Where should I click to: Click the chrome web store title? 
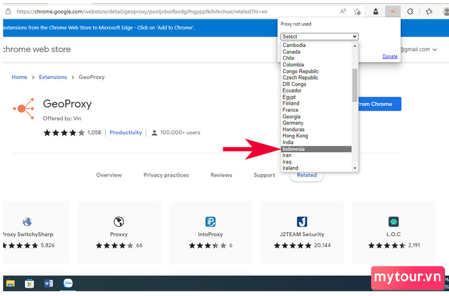(x=37, y=49)
